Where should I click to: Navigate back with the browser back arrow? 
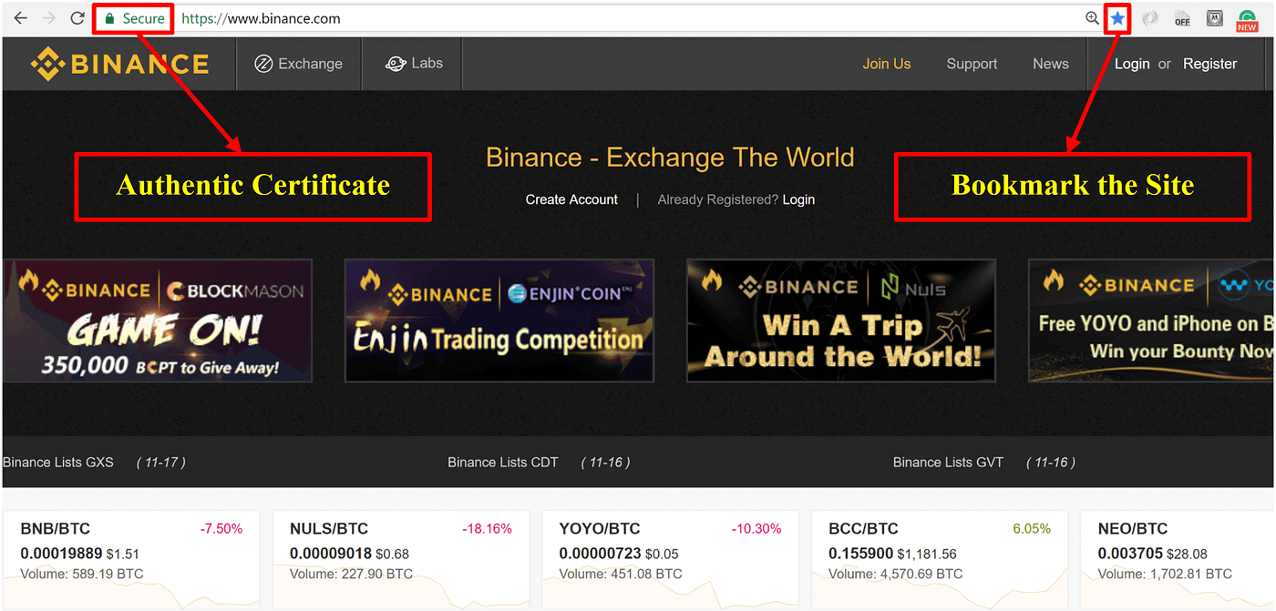click(x=20, y=17)
